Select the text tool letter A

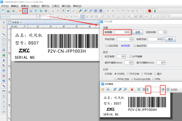[x=4, y=60]
